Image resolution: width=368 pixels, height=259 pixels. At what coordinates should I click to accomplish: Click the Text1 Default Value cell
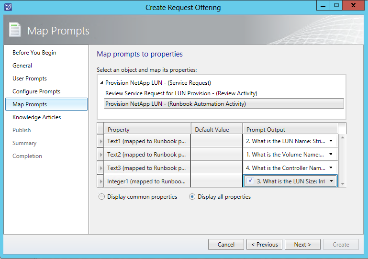(217, 141)
